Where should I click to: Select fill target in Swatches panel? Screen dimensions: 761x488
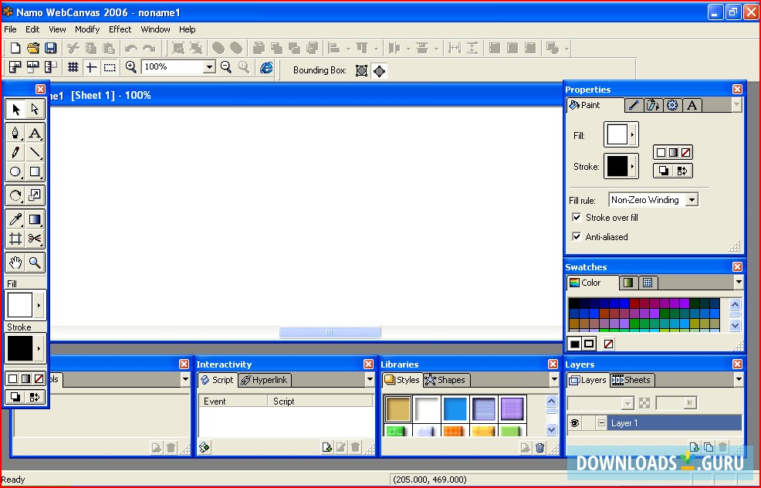(575, 344)
